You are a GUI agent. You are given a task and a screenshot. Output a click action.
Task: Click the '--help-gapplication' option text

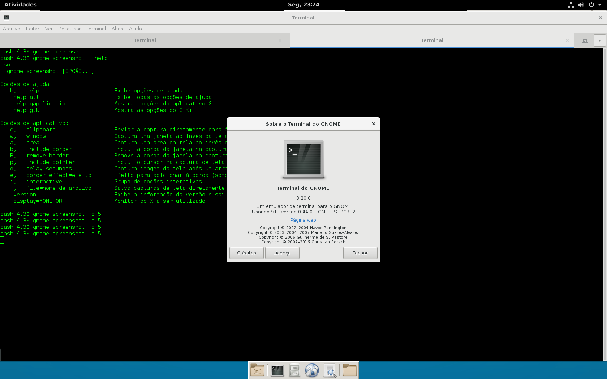click(38, 104)
